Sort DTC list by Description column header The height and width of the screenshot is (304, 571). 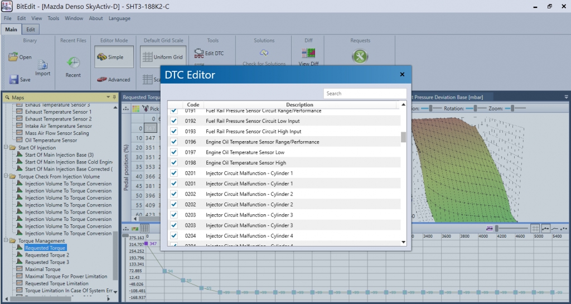(x=299, y=105)
